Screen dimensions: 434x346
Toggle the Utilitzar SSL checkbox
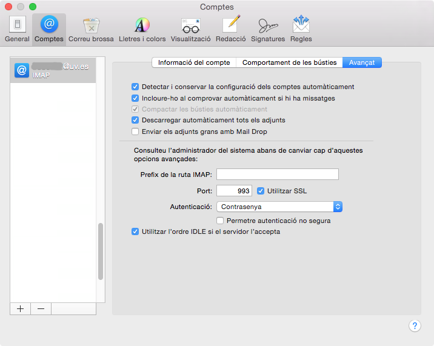pos(261,191)
